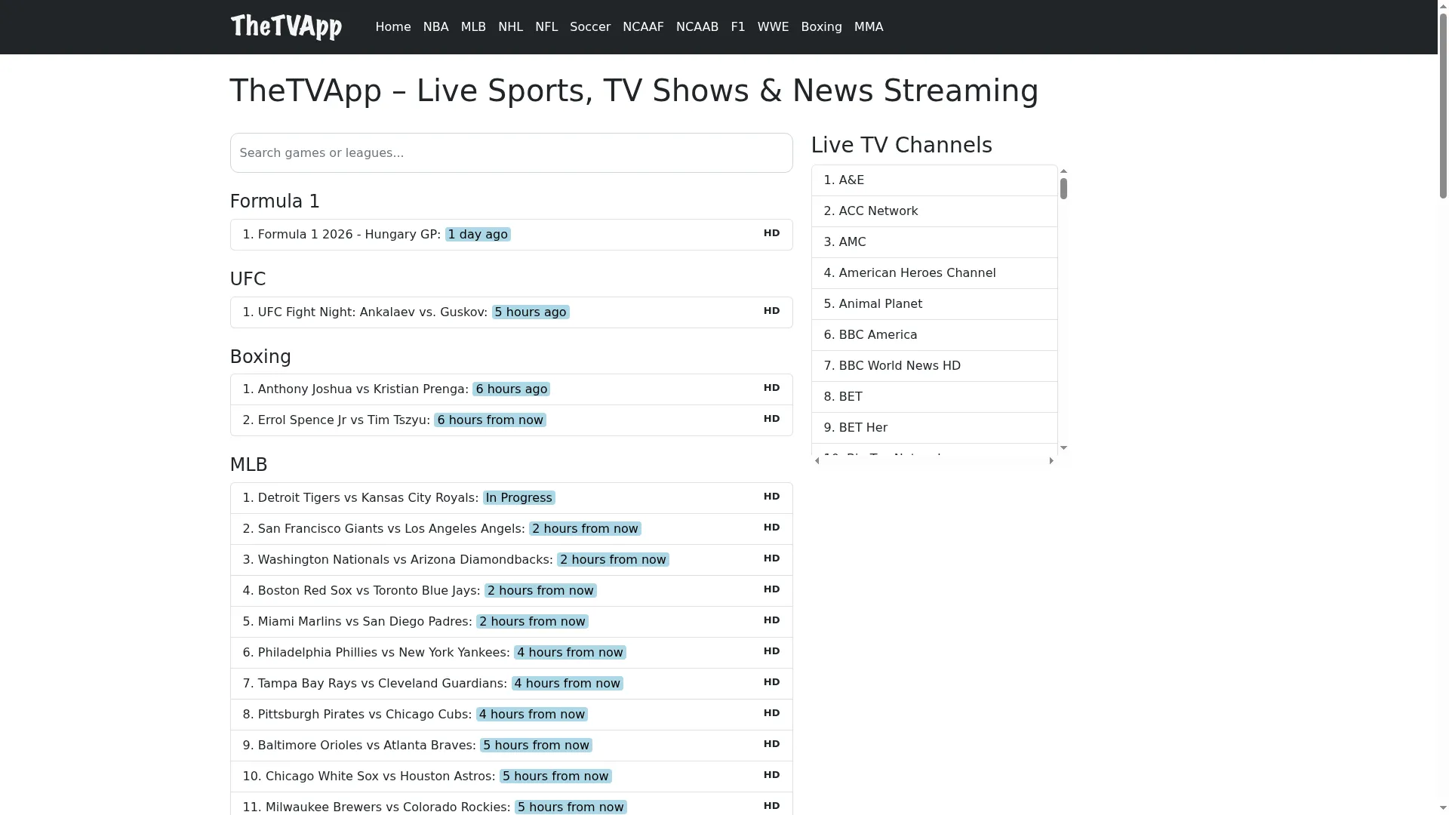
Task: Open the AMC channel
Action: point(934,242)
